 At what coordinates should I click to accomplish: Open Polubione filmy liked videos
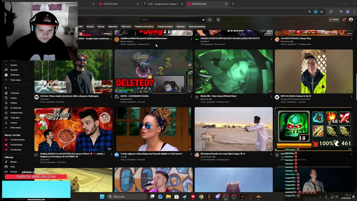point(16,113)
